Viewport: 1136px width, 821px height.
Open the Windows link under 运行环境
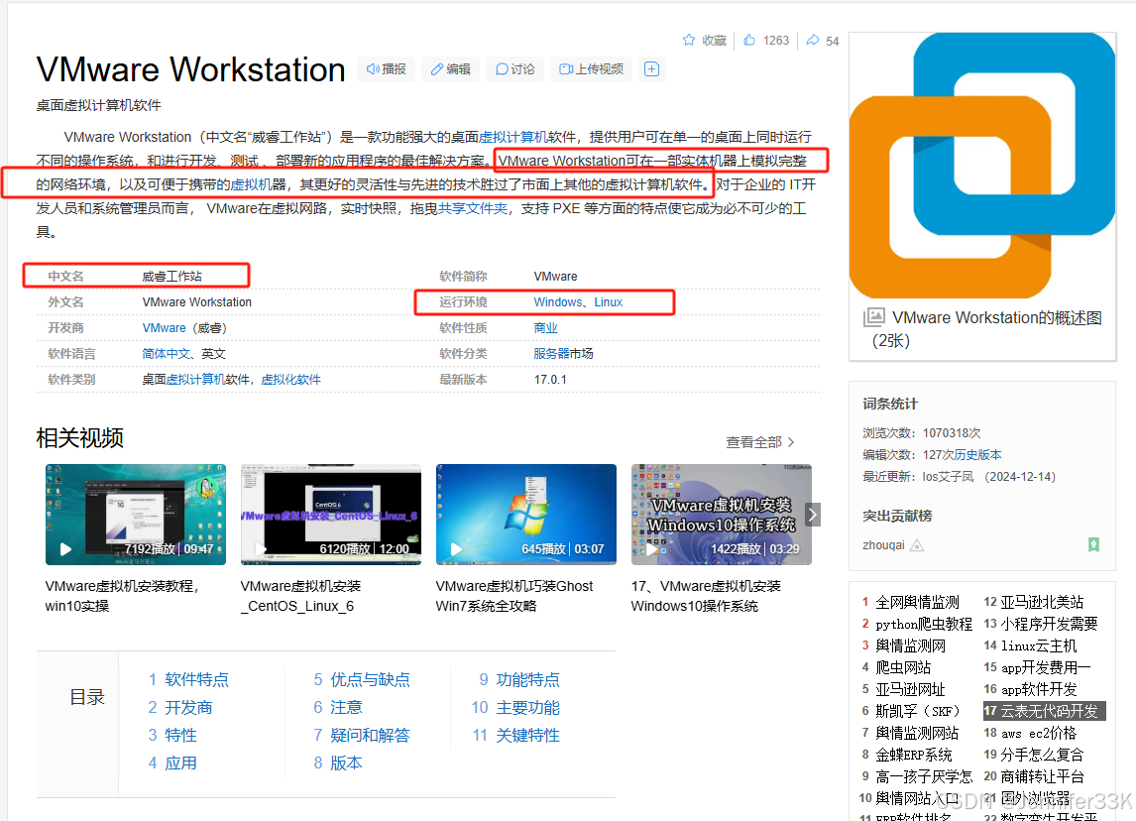(558, 302)
